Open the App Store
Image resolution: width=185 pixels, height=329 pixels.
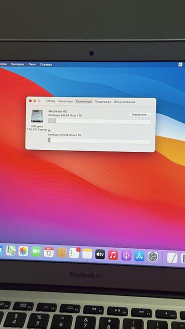[139, 256]
